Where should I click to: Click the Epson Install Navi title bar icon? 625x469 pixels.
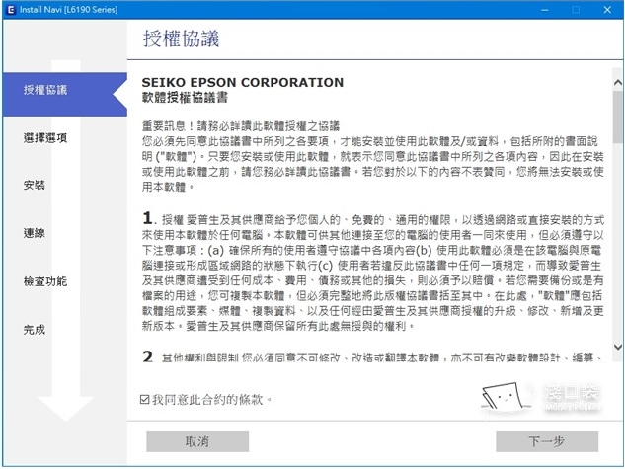(11, 10)
